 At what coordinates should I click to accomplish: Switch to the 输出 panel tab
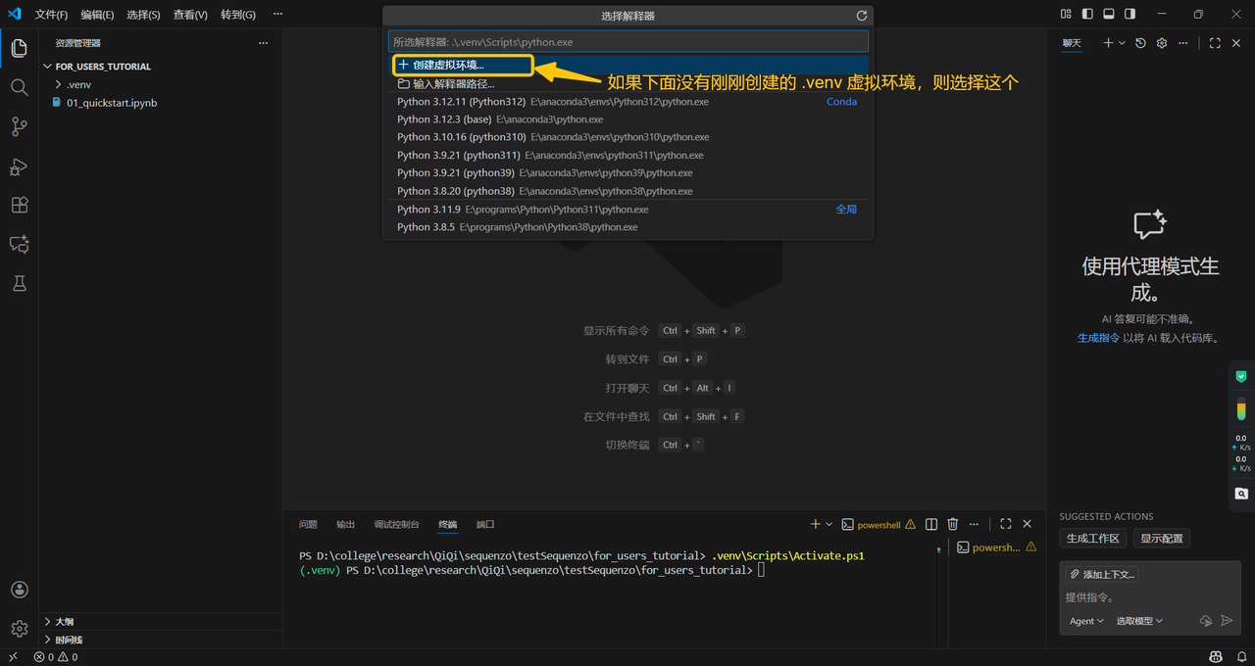(x=345, y=525)
